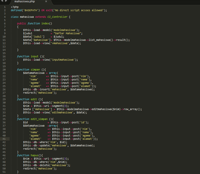The width and height of the screenshot is (200, 174).
Task: Click the CI_Controller class name
Action: tap(57, 17)
